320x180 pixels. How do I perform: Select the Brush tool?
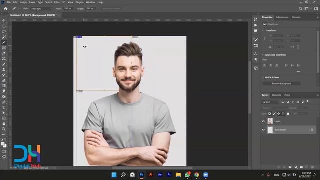pyautogui.click(x=4, y=64)
